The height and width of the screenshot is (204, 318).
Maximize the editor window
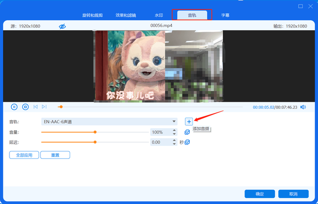tap(301, 6)
